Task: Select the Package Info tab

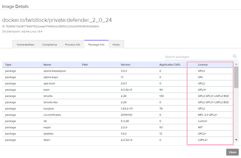Action: coord(96,45)
